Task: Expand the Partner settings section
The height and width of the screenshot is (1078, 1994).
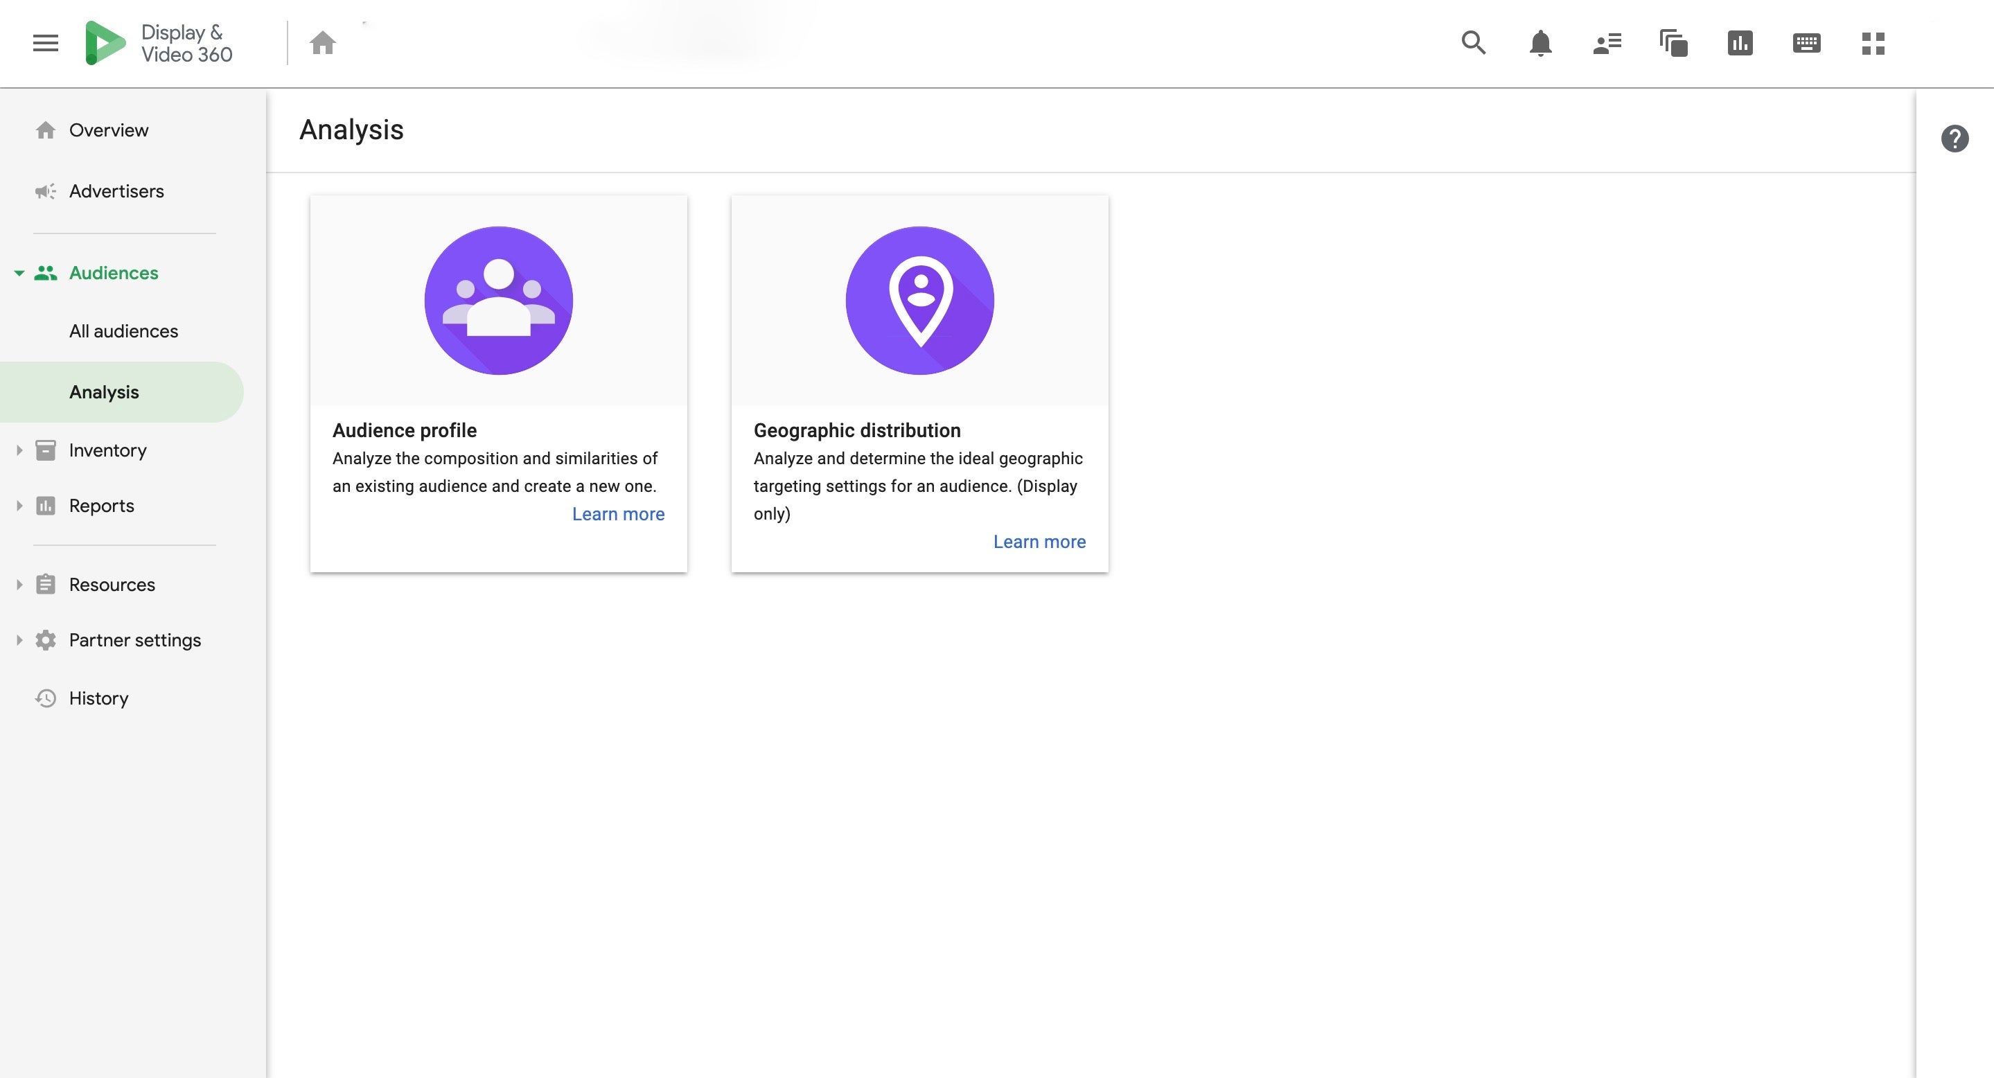Action: click(x=19, y=639)
